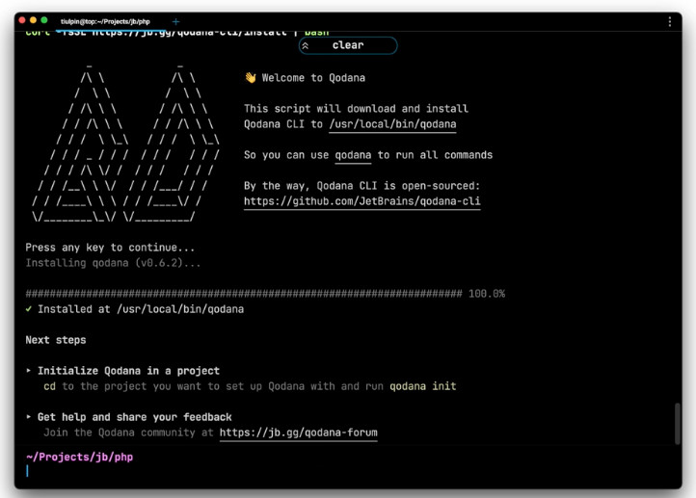This screenshot has width=696, height=498.
Task: Open the /usr/local/bin/qodana path link
Action: tap(392, 124)
